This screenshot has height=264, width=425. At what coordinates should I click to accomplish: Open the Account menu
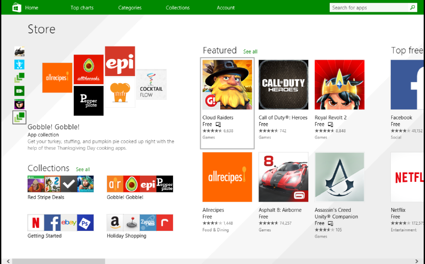click(226, 8)
